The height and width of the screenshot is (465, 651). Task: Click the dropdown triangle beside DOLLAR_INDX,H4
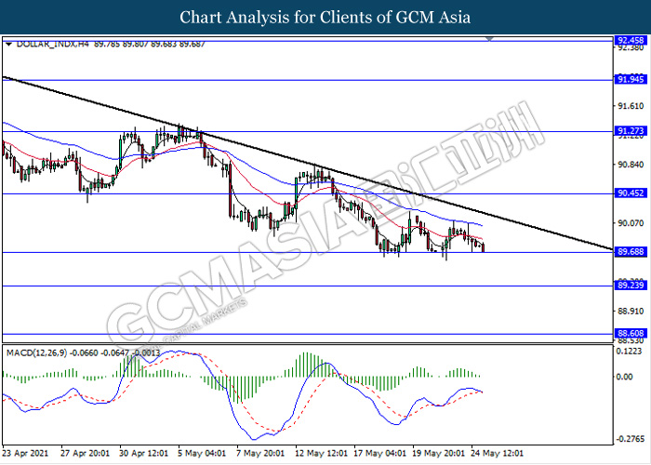9,45
